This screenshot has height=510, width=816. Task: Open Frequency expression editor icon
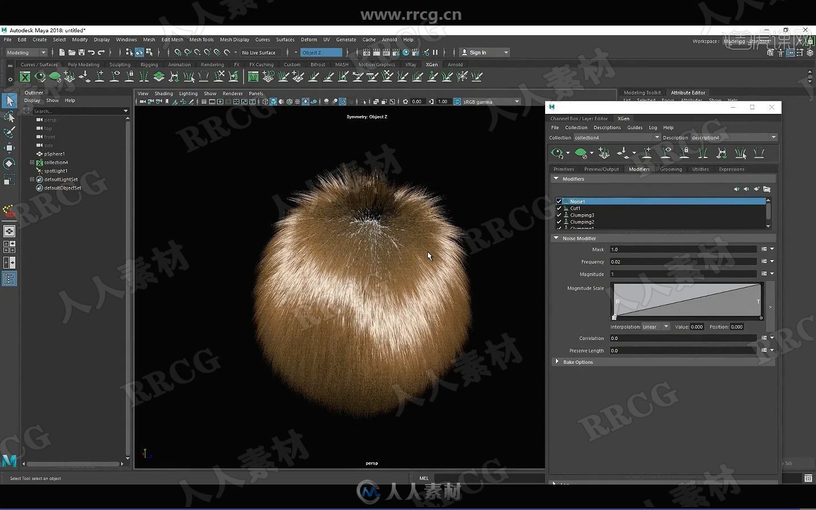764,262
